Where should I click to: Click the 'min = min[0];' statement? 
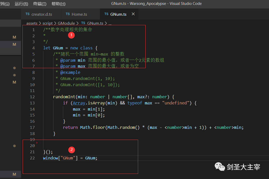coord(89,115)
